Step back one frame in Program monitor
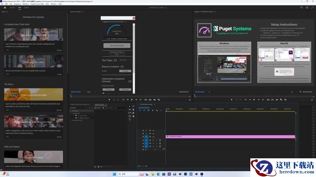The image size is (316, 177). pyautogui.click(x=250, y=100)
